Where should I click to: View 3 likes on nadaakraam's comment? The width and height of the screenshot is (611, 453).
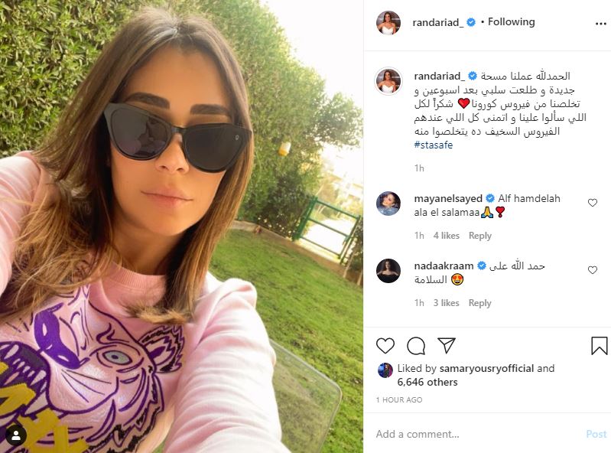click(446, 303)
